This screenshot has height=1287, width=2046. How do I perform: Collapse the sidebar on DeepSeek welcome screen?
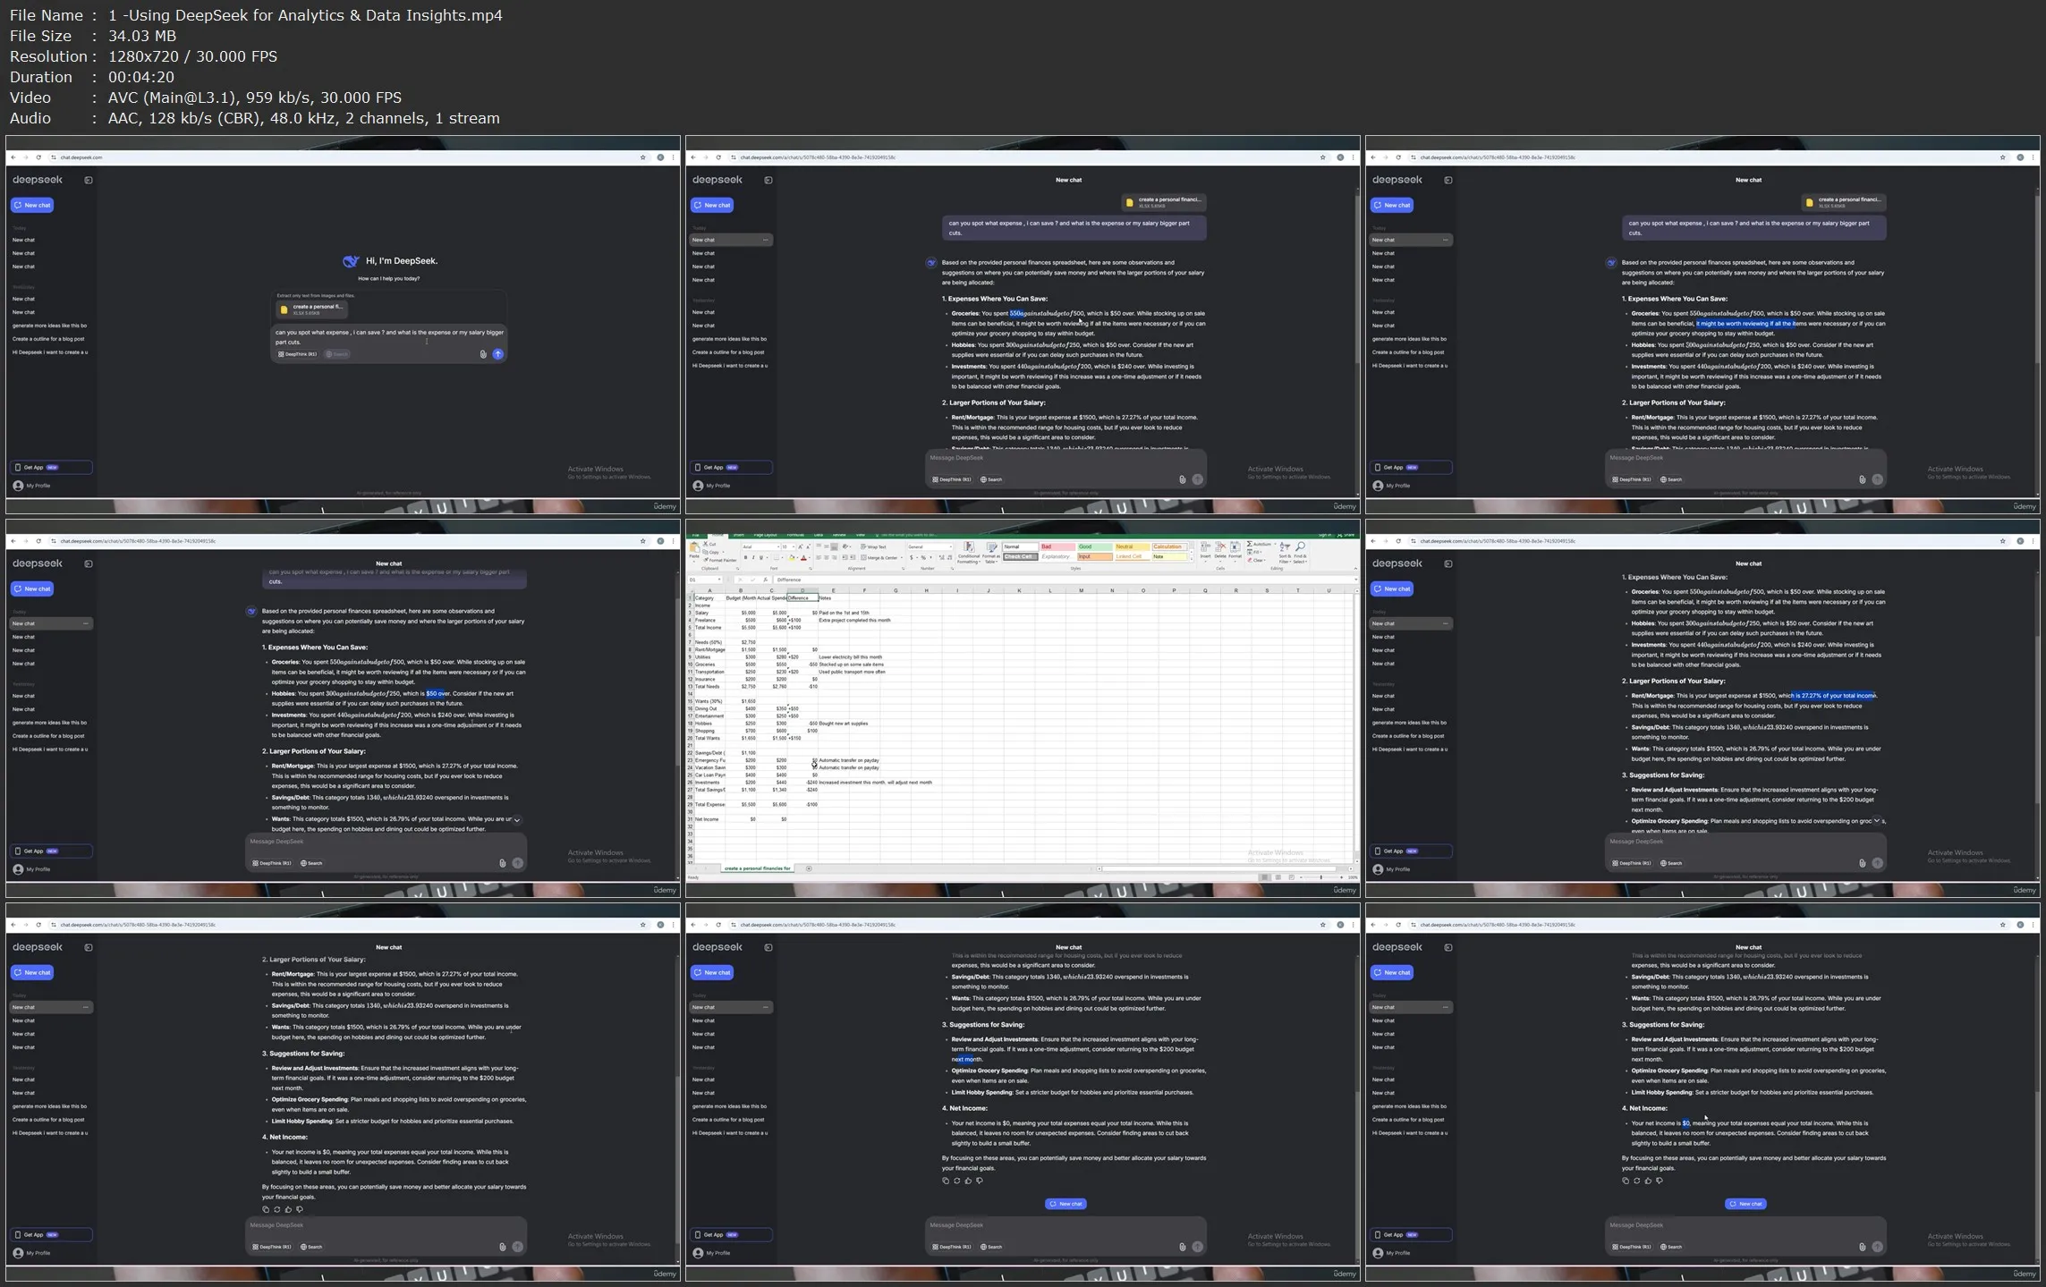coord(89,180)
